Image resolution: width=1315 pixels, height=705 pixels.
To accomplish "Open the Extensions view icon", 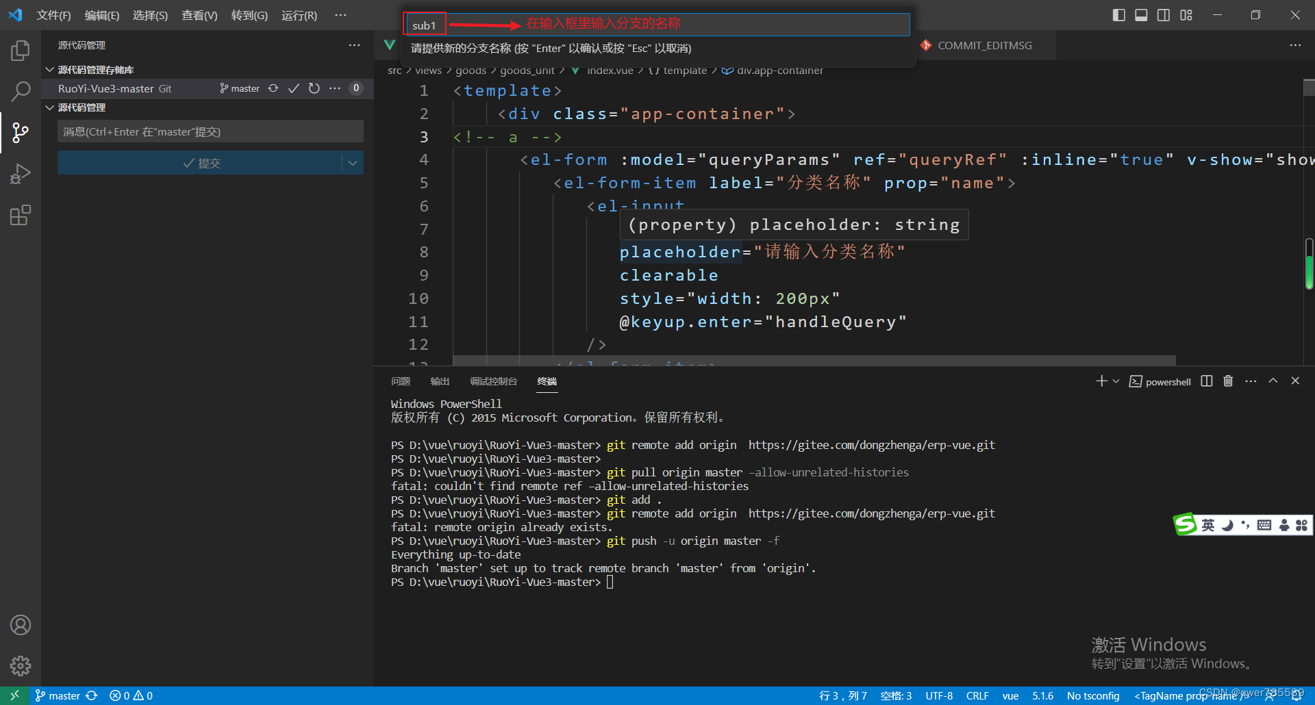I will 21,216.
